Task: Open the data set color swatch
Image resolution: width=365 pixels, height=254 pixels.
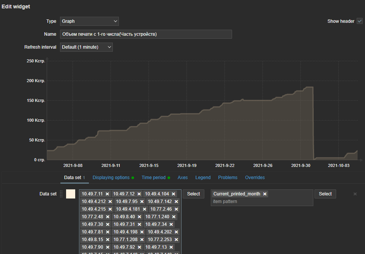Action: (x=71, y=194)
